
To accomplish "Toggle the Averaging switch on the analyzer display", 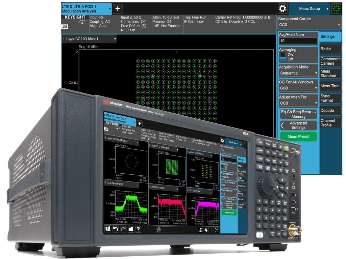I will coord(222,167).
